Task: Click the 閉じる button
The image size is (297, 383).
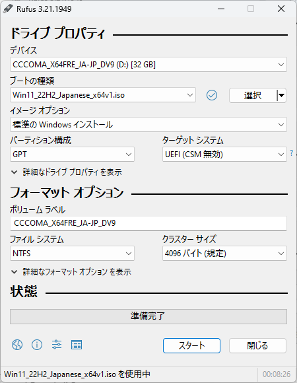Action: (x=257, y=345)
